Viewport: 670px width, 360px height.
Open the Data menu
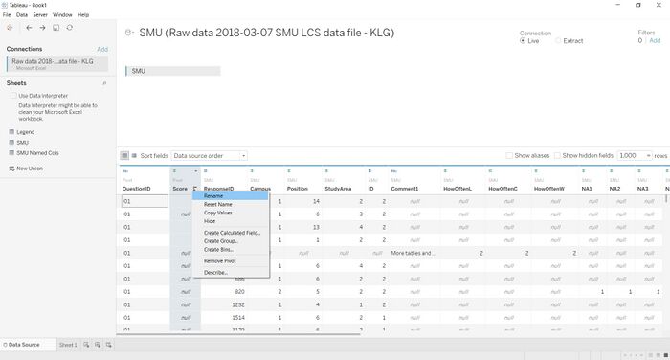pos(22,15)
